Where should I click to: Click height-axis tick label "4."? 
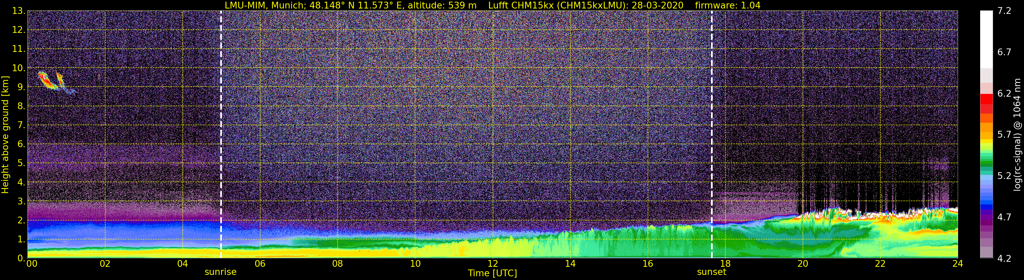point(21,182)
